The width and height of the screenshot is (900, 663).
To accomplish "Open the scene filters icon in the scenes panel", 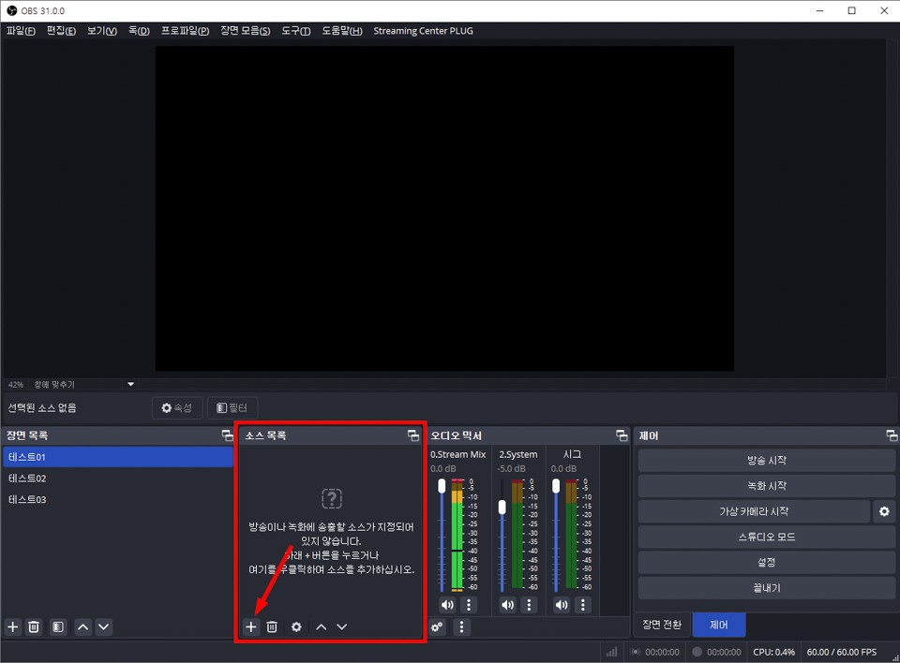I will coord(58,626).
